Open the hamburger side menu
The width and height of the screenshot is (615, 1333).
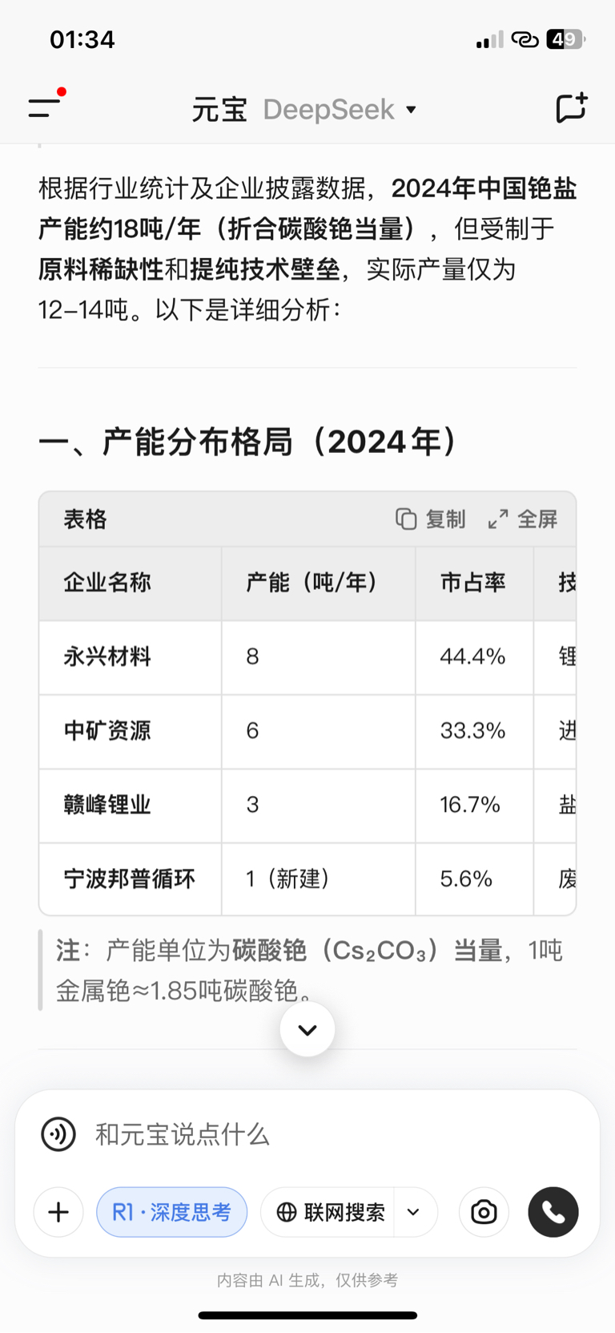point(45,107)
